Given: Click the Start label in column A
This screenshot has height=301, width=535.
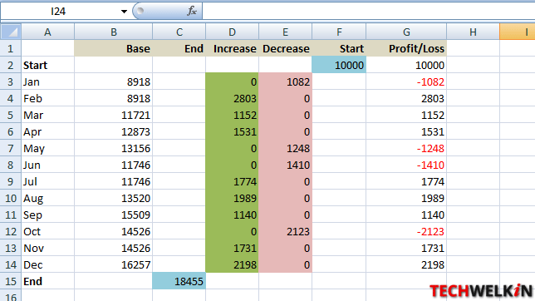Looking at the screenshot, I should 35,65.
